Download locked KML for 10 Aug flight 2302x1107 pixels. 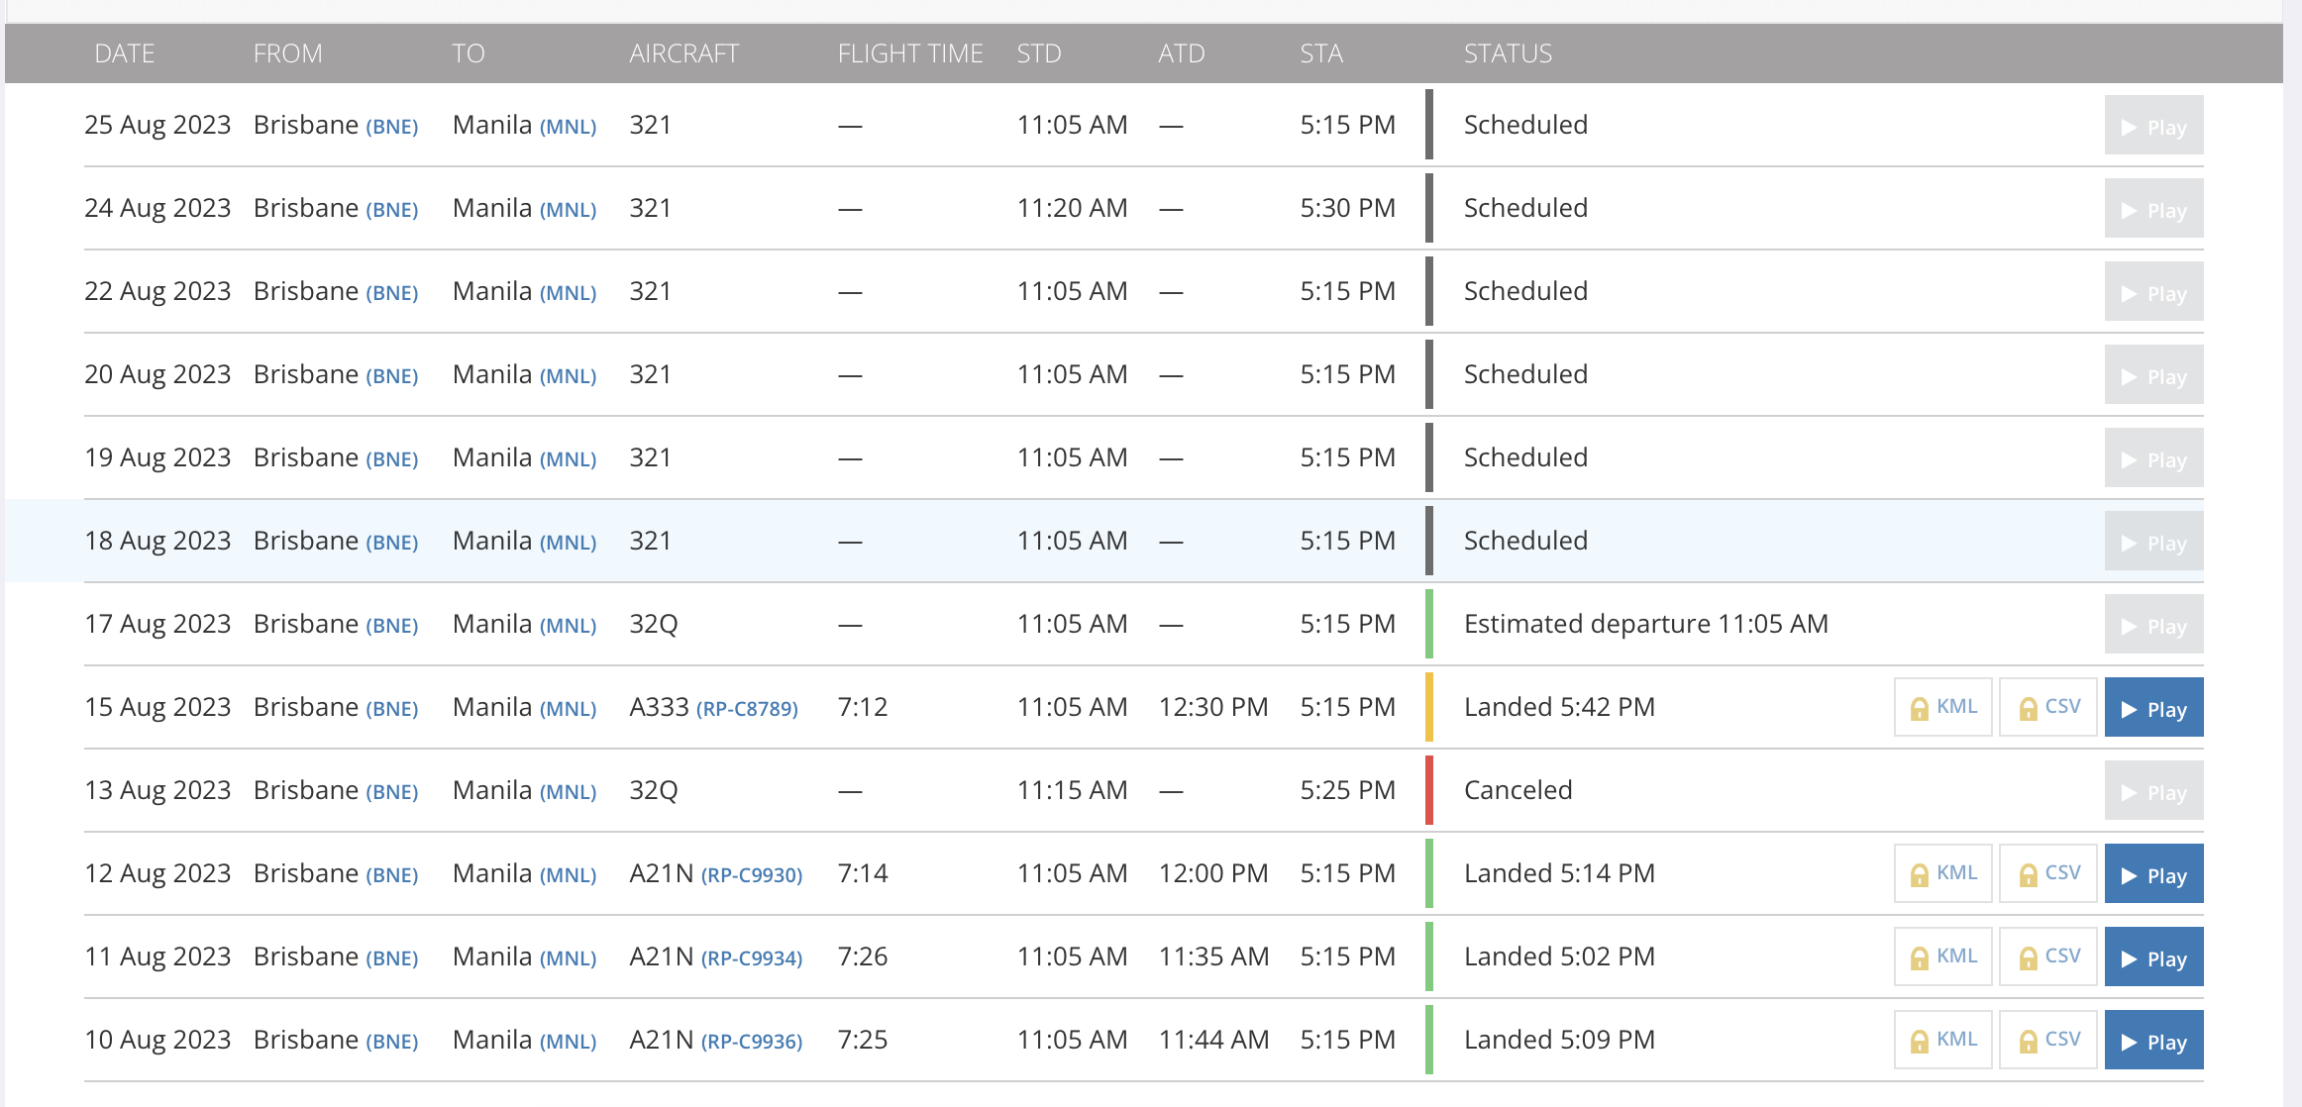(x=1942, y=1041)
